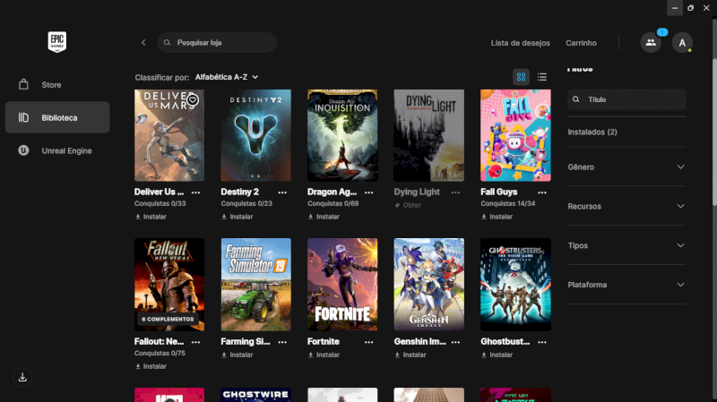Click the Fall Guys title text
The width and height of the screenshot is (717, 402).
tap(499, 192)
